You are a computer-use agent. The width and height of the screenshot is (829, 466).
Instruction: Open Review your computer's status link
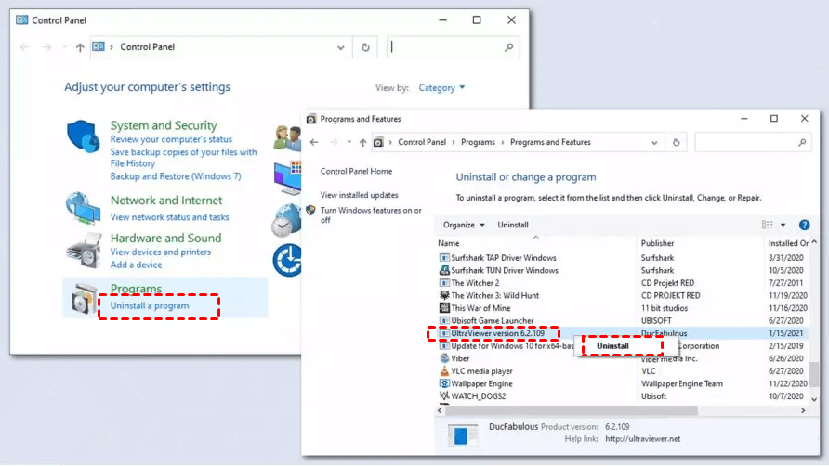[x=171, y=139]
